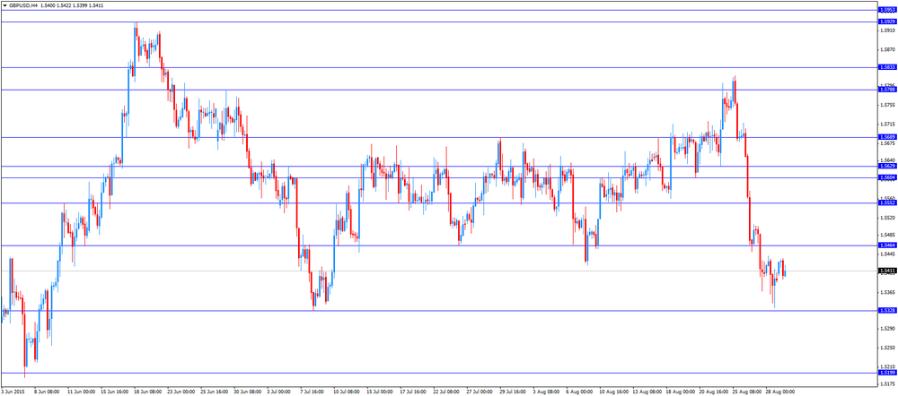
Task: Click the 1.5552 level price tag
Action: tap(886, 202)
